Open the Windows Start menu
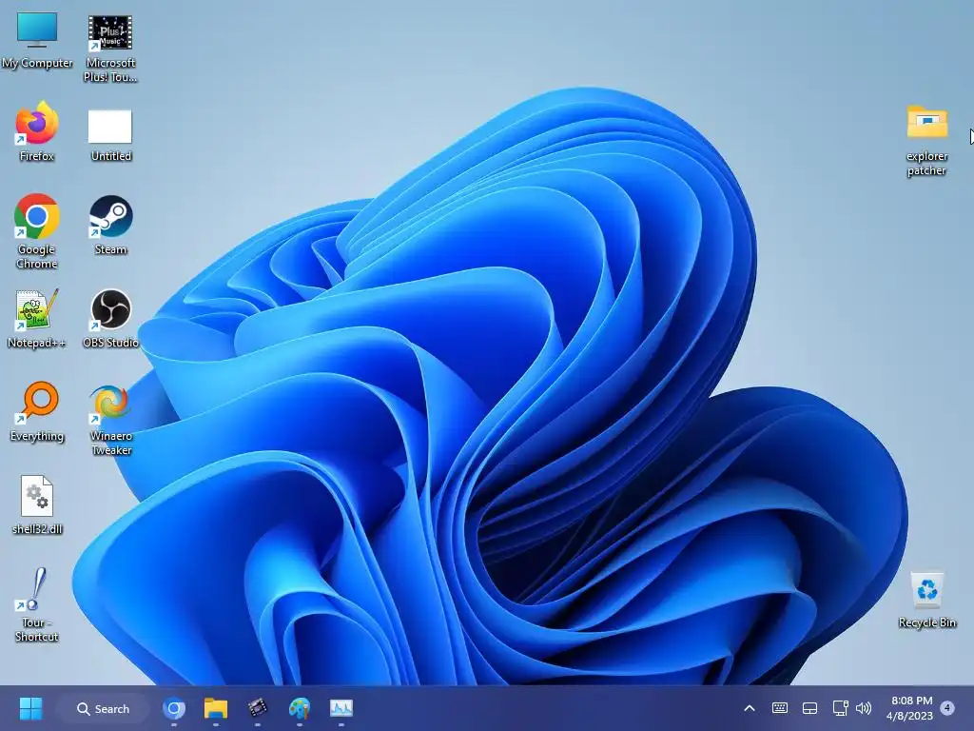The height and width of the screenshot is (731, 974). (30, 708)
